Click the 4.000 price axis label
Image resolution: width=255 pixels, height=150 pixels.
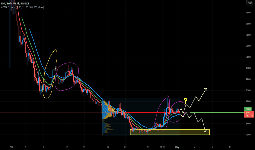[248, 79]
